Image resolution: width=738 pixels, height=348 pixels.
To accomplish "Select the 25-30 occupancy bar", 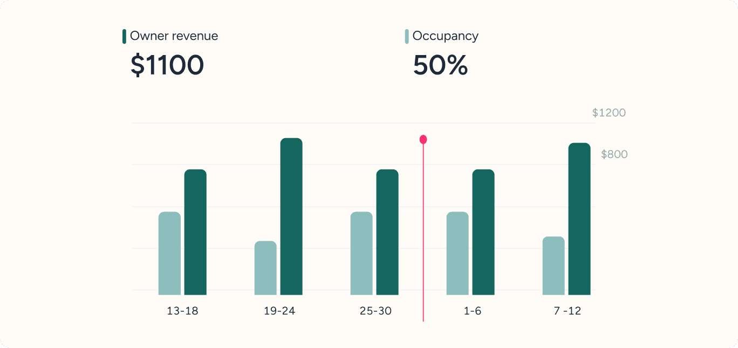I will click(361, 253).
